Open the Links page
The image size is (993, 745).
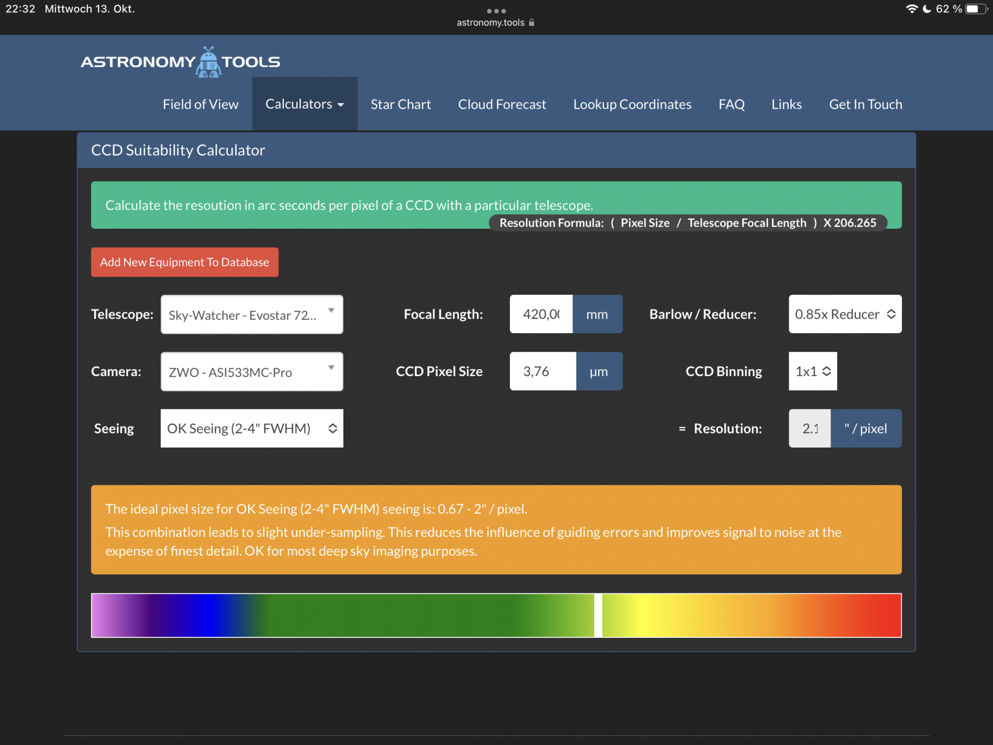[787, 105]
